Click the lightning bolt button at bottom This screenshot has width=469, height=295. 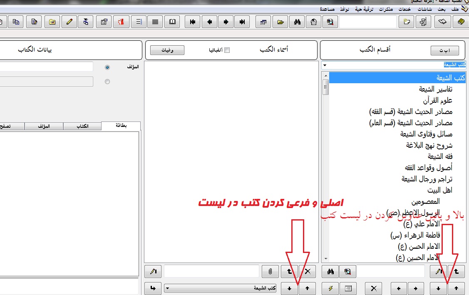tap(331, 288)
